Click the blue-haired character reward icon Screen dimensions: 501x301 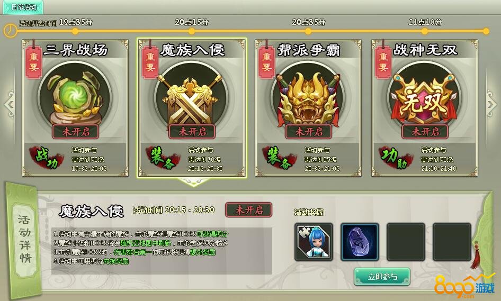point(314,242)
